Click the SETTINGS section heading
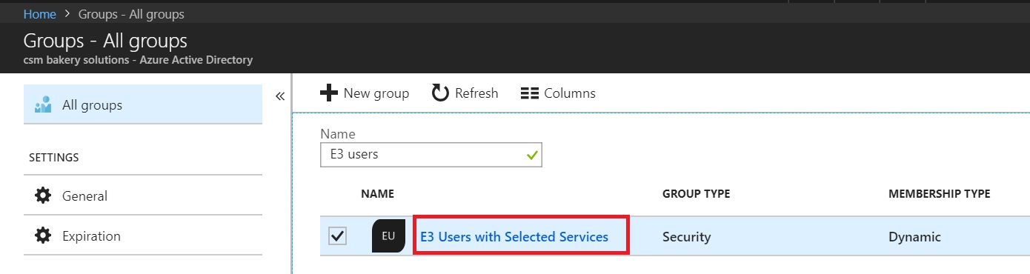1030x274 pixels. click(x=53, y=158)
